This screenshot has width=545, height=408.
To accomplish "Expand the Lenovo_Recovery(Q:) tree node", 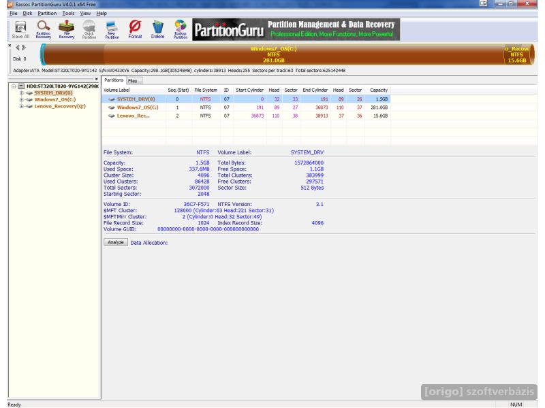I will 22,106.
